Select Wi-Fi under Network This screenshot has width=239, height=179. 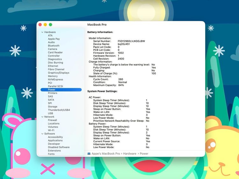[x=51, y=130]
